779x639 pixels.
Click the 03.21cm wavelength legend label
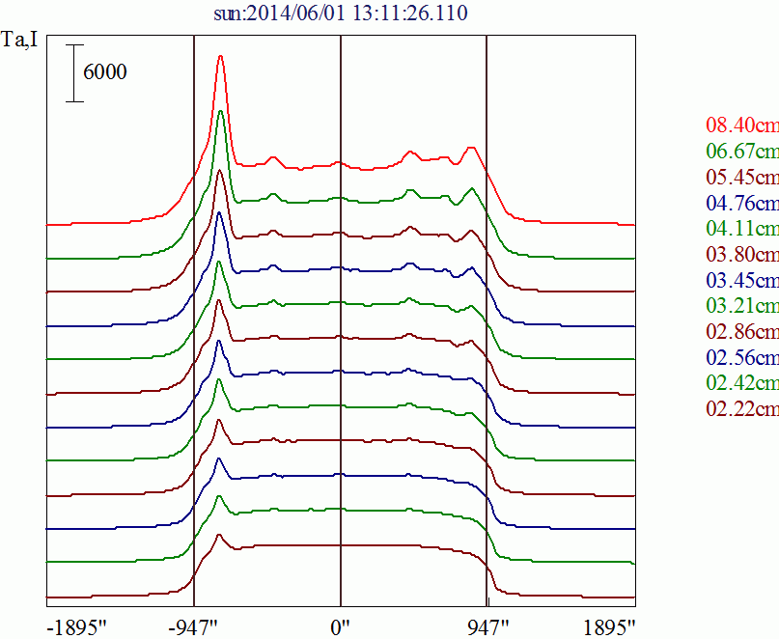(742, 306)
